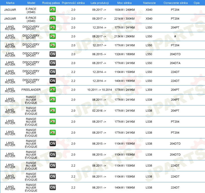
Task: Click petrol icon in Freelander row
Action: (52, 90)
